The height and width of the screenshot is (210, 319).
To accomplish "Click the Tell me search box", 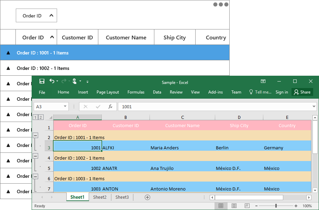I will click(x=261, y=92).
